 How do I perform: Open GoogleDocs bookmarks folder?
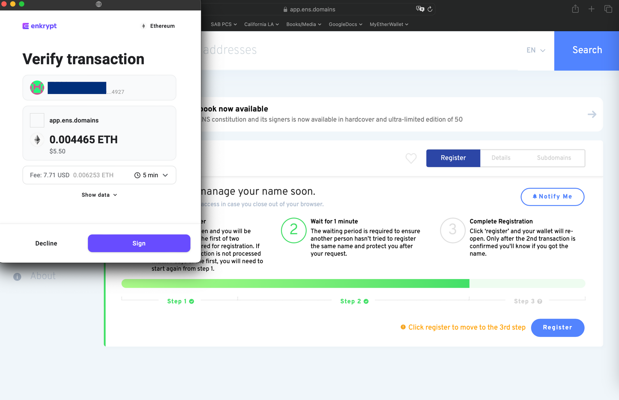345,24
